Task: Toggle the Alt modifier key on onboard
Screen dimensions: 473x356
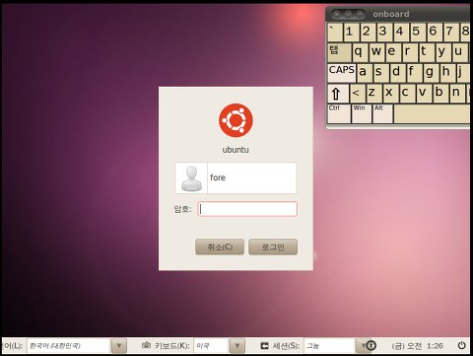Action: (x=383, y=113)
